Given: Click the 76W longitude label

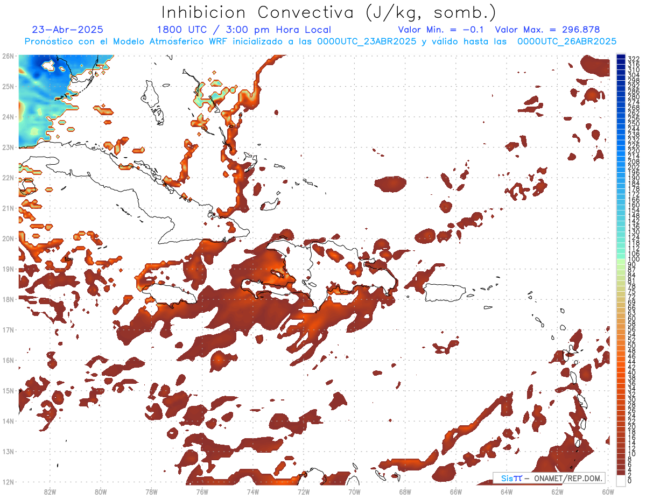Looking at the screenshot, I should pos(202,491).
